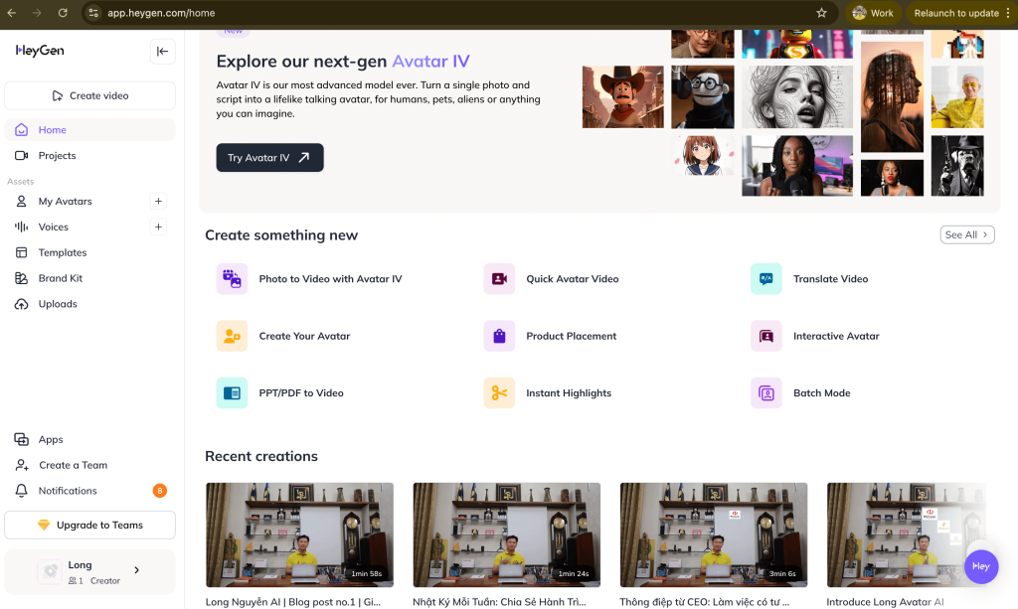
Task: Click the purple Hey chat bubble
Action: tap(981, 566)
